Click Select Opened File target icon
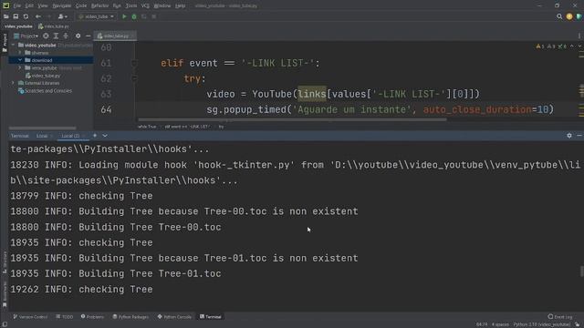 46,36
